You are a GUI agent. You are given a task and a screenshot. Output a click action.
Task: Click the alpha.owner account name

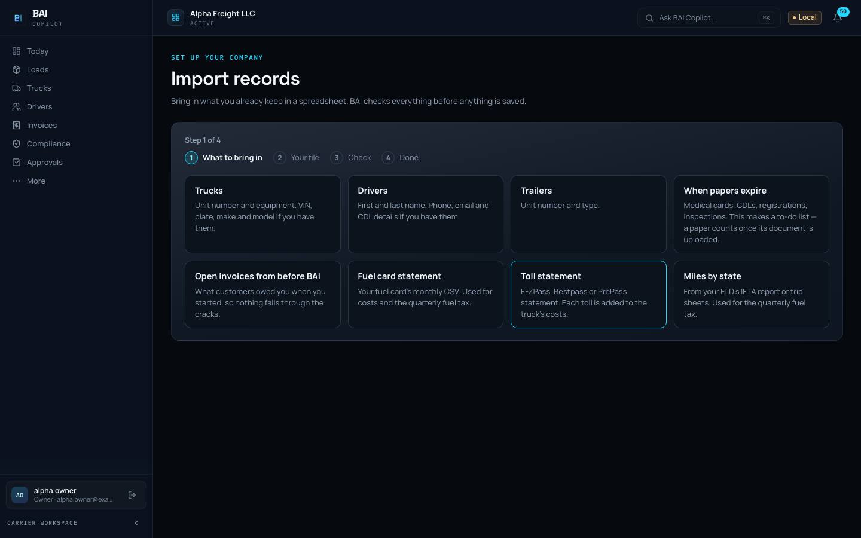[x=55, y=491]
